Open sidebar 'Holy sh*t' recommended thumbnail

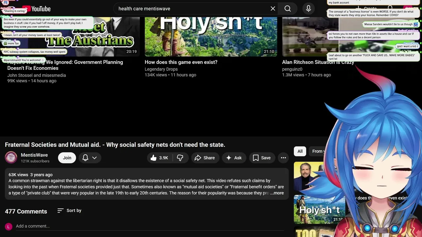click(319, 209)
